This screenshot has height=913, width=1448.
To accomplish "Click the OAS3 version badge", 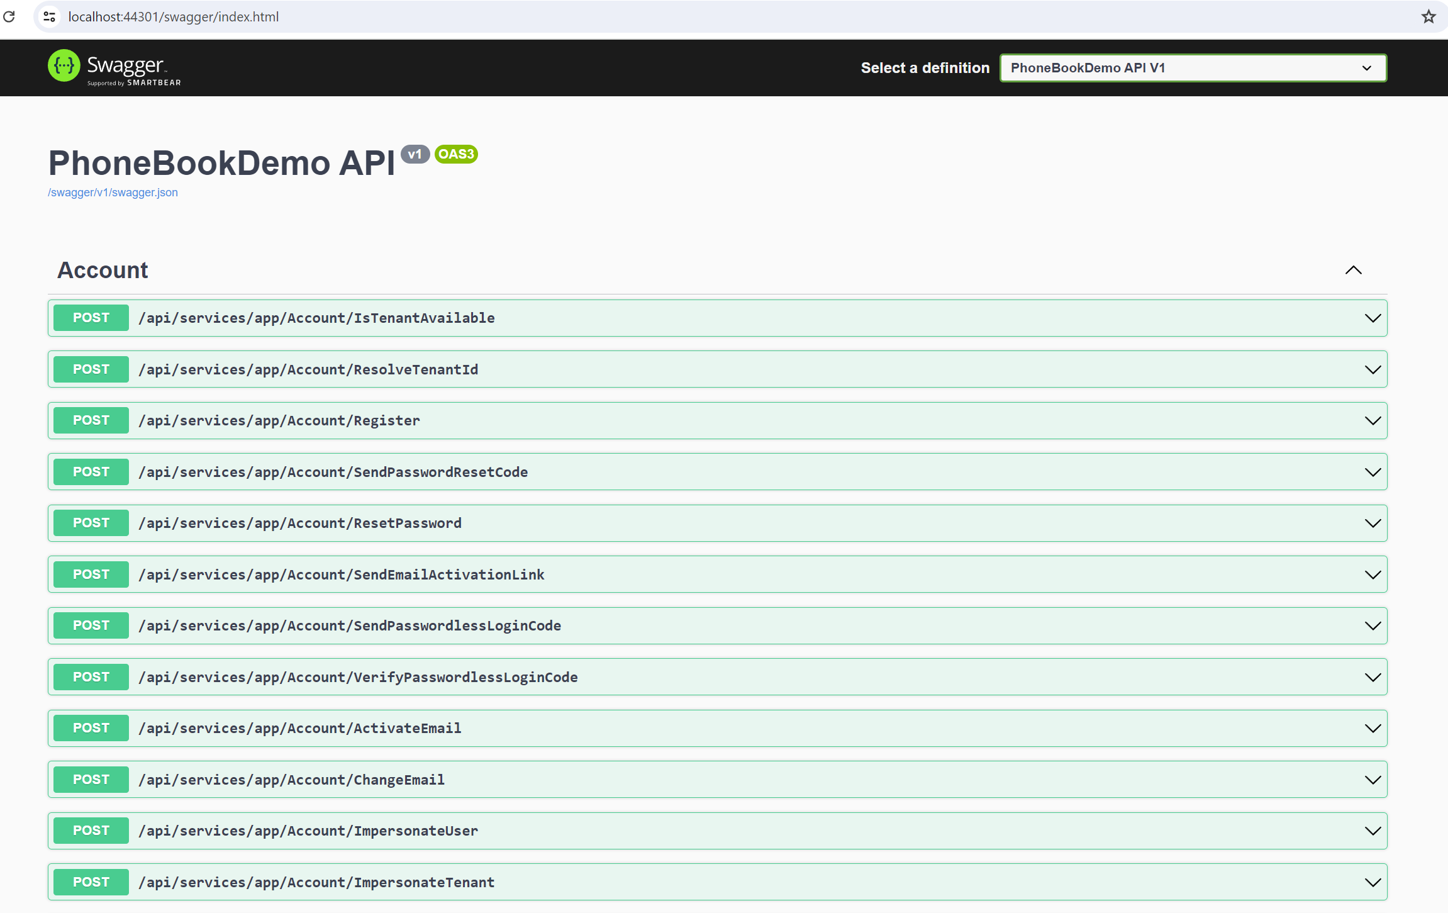I will pyautogui.click(x=456, y=154).
